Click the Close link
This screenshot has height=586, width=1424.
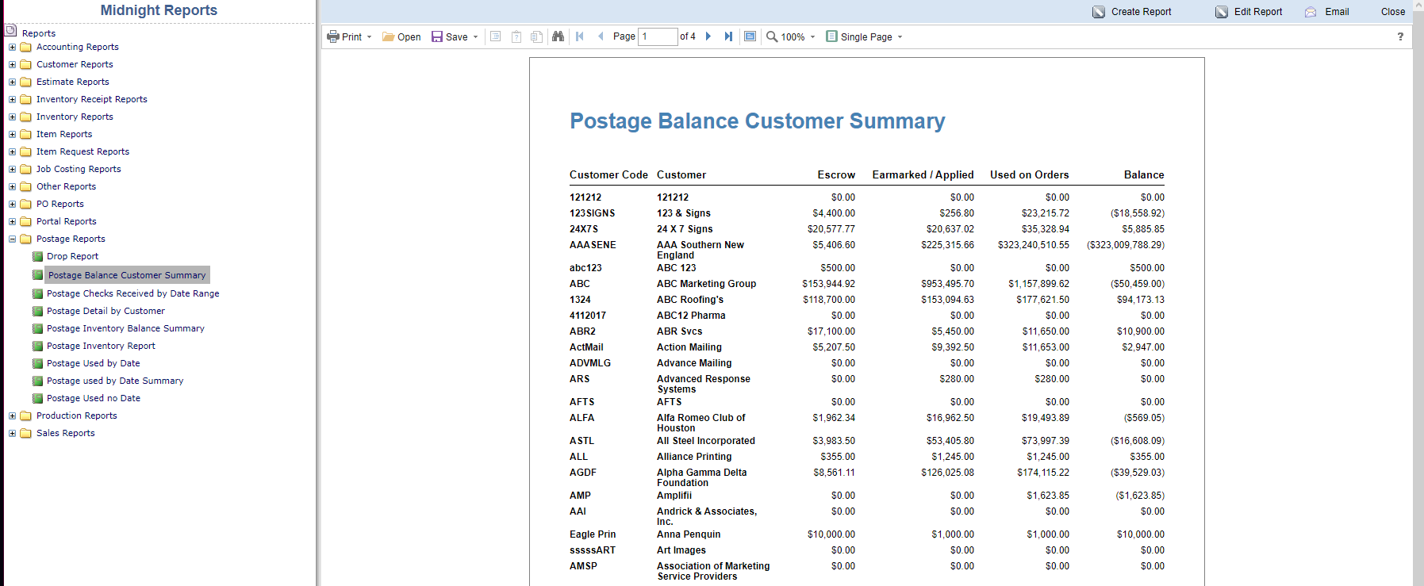[1392, 12]
